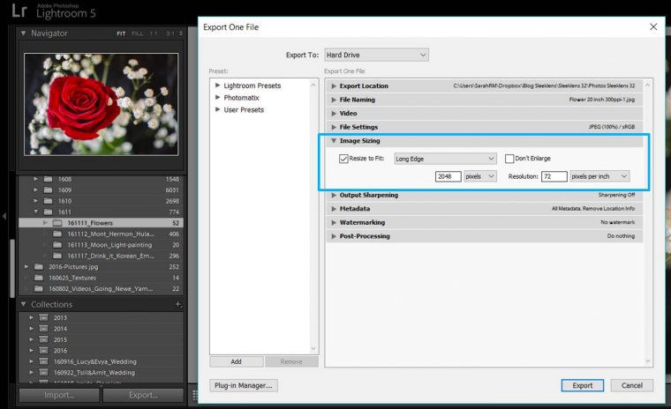Select the 161117_Drink_It_Korean folder icon
Screen dimensions: 671x409
(57, 256)
